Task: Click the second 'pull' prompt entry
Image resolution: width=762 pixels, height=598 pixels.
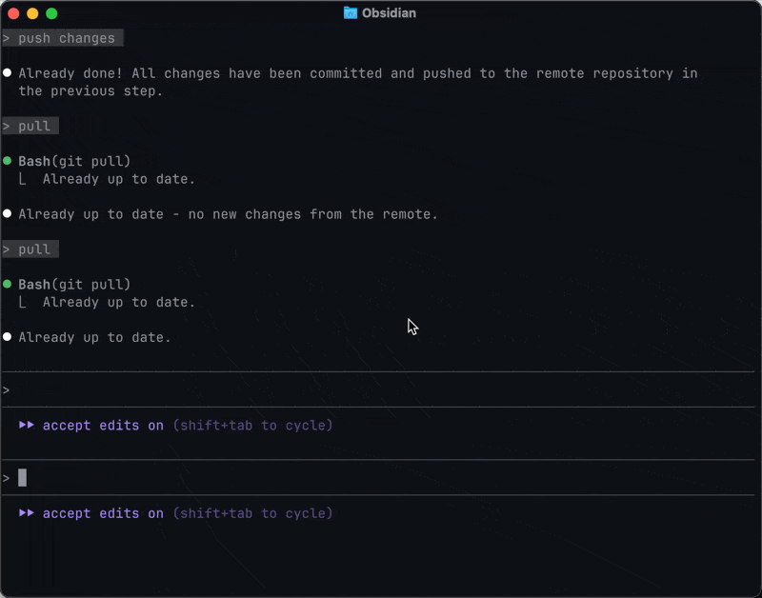Action: [33, 249]
